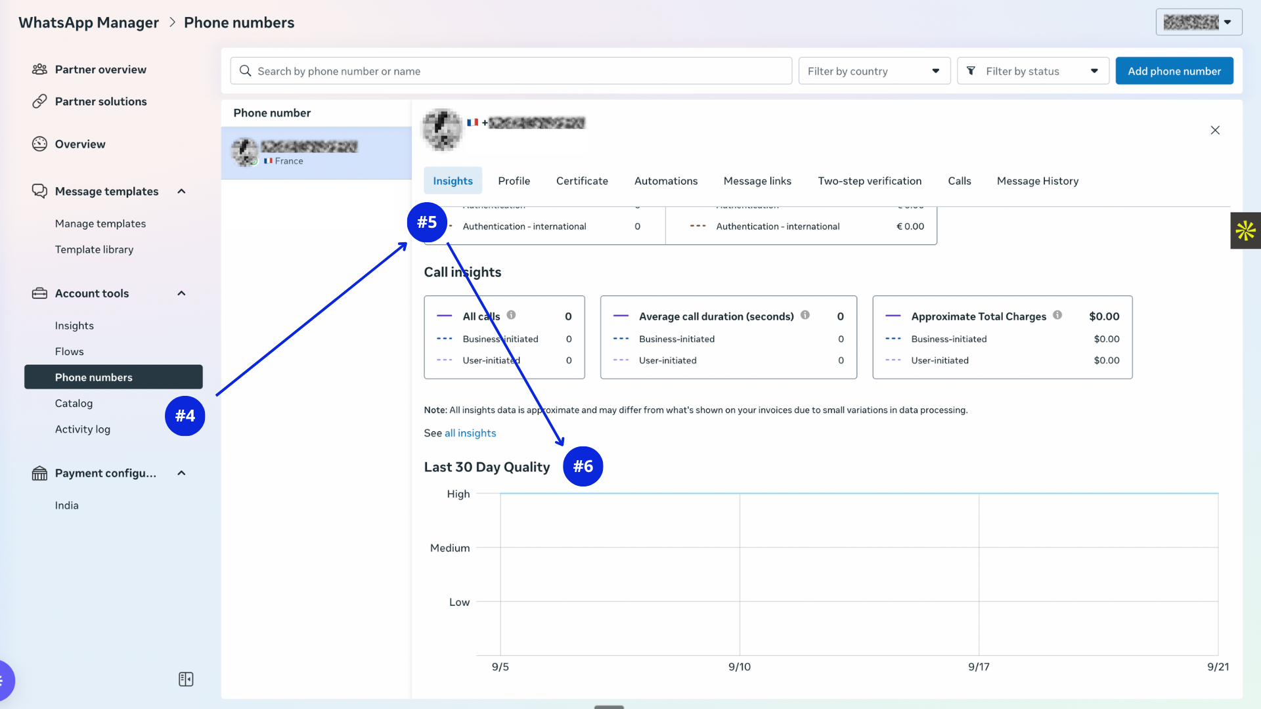Click the phone number search field
This screenshot has height=709, width=1261.
coord(511,71)
